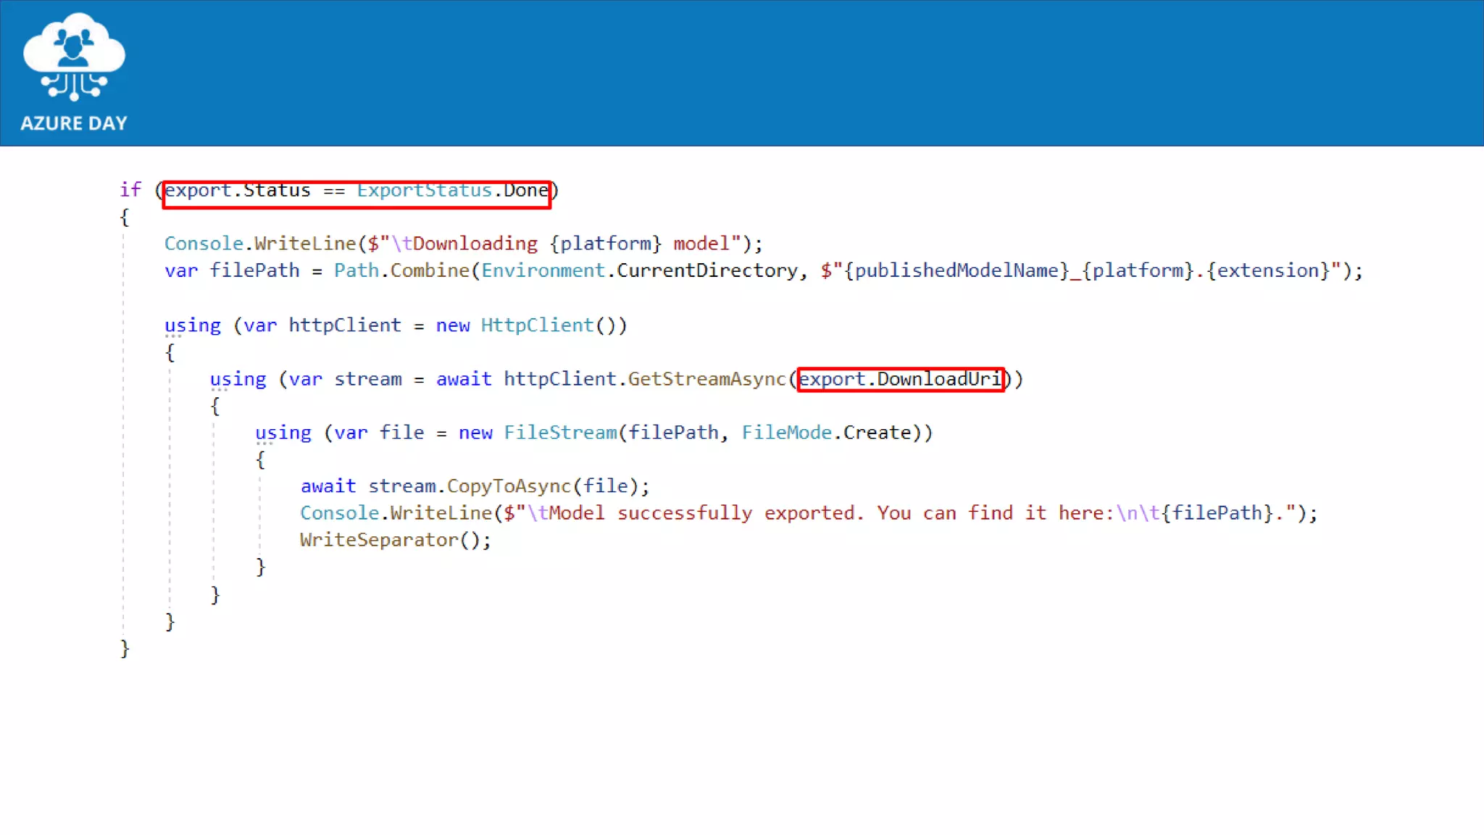The width and height of the screenshot is (1484, 835).
Task: Click the CopyToAsync method call
Action: coord(509,486)
